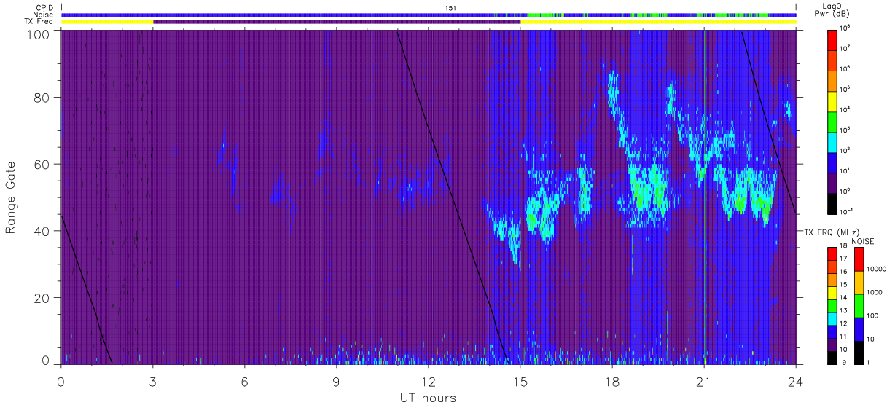Click the 'CPID' label
Screen dimensions: 895x413
tap(45, 7)
